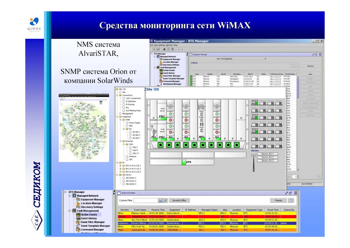350x248 pixels.
Task: Open Event Filter Manager in the lower tree
Action: [93, 222]
